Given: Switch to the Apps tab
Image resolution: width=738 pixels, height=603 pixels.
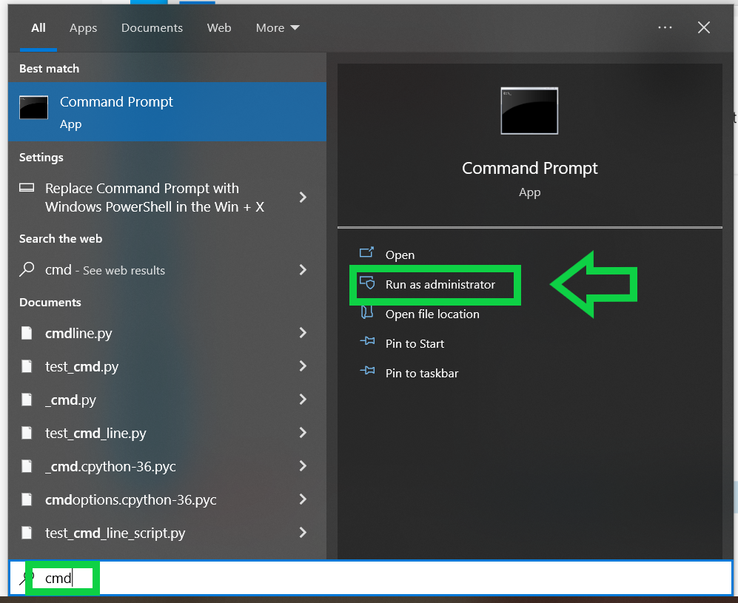Looking at the screenshot, I should [83, 28].
